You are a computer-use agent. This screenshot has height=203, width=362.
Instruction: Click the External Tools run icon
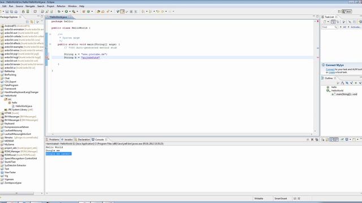[x=74, y=11]
